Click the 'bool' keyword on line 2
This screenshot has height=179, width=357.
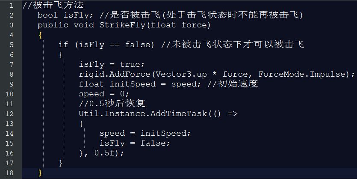(47, 15)
